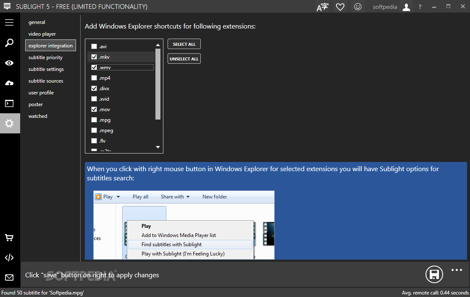470x297 pixels.
Task: Enable the .avi extension checkbox
Action: [x=94, y=47]
